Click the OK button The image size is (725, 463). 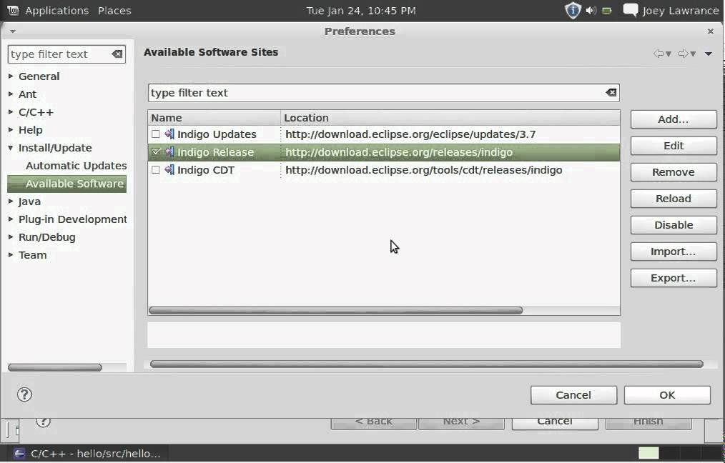tap(667, 395)
